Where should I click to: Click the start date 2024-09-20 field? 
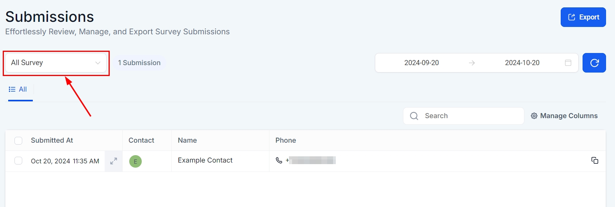[421, 63]
